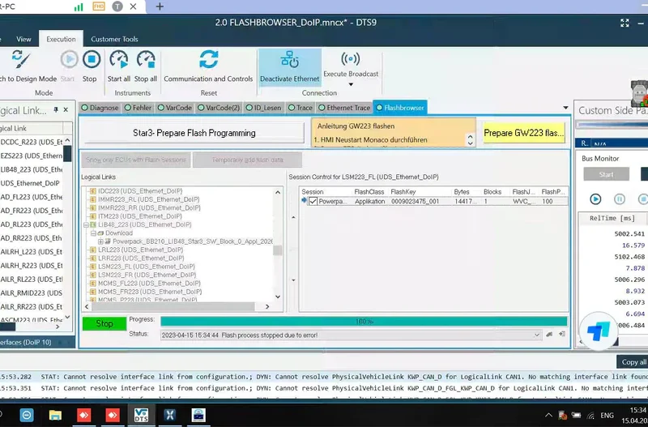
Task: Click the Execute Broadcast icon
Action: click(x=351, y=60)
